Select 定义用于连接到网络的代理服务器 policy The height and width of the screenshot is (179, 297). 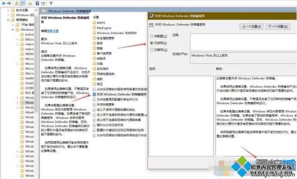point(117,120)
